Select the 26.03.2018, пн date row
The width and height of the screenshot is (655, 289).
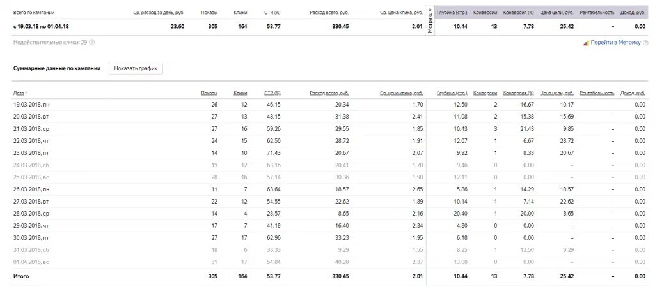tap(31, 190)
